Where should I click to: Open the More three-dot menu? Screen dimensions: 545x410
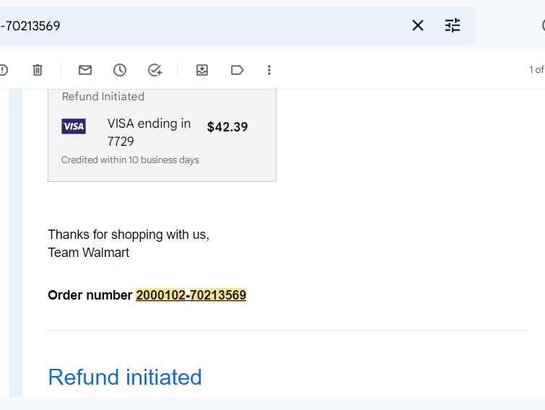(269, 70)
